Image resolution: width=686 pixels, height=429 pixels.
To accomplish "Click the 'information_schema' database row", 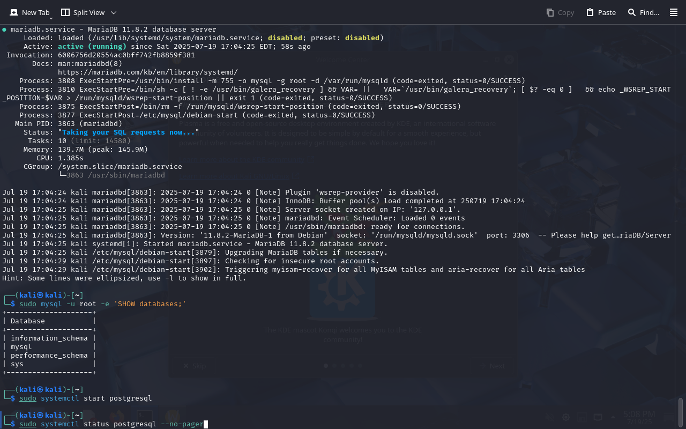I will [49, 338].
